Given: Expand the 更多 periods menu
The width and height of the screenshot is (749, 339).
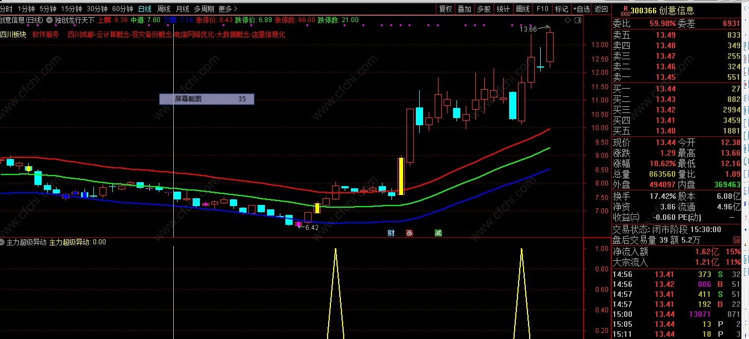Looking at the screenshot, I should (x=228, y=9).
